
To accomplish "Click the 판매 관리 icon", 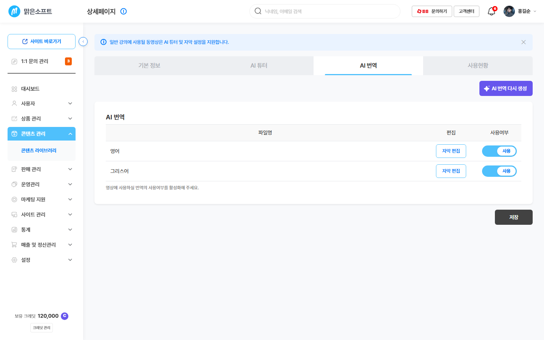I will coord(14,169).
